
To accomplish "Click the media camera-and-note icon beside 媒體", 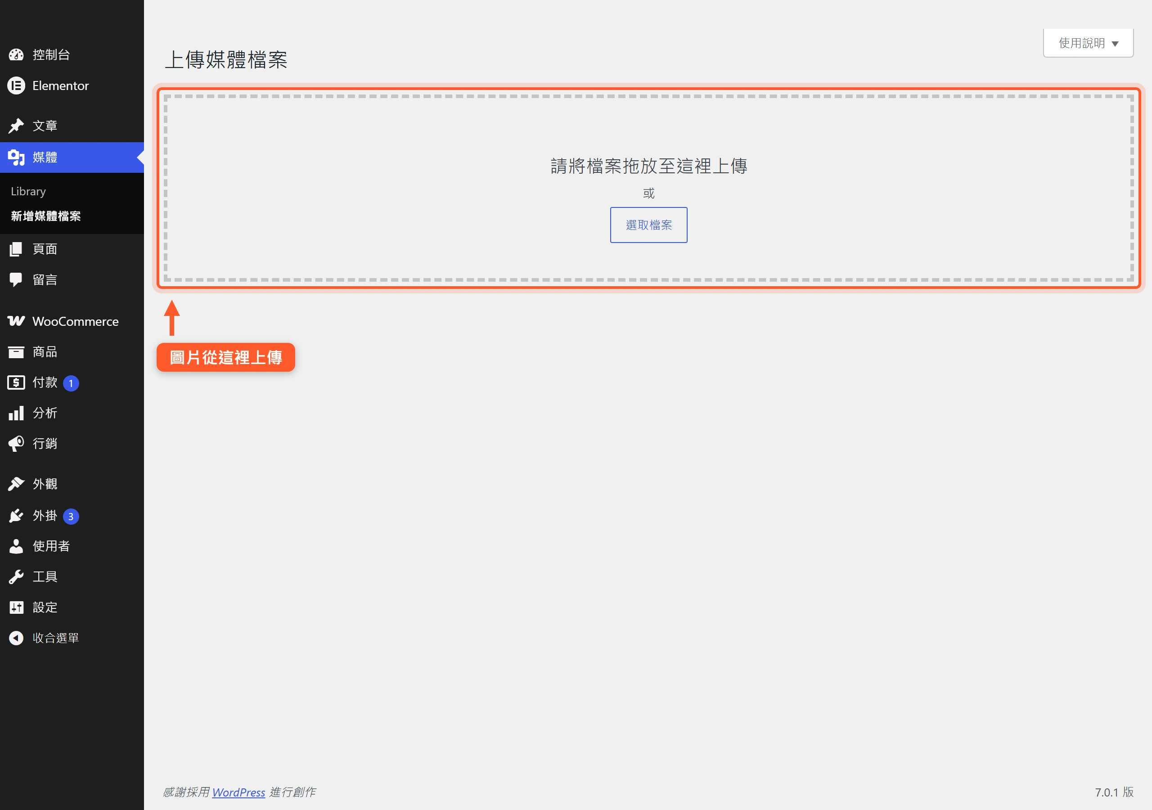I will point(16,157).
